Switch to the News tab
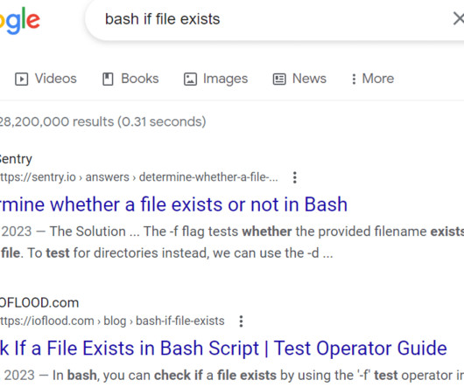Screen dimensions: 464x387 (x=299, y=79)
